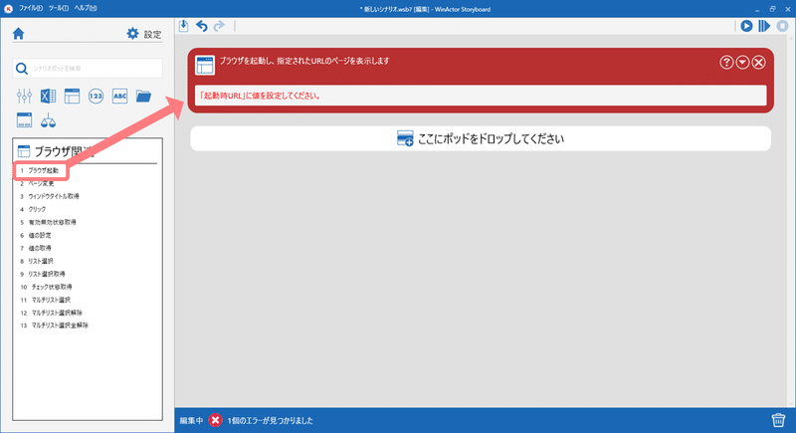796x433 pixels.
Task: Select pod 7 値の取得
Action: (x=36, y=248)
